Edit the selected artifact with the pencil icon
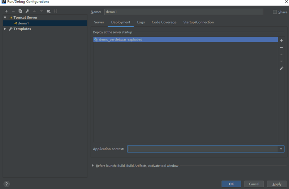Viewport: 289px width, 189px height. 281,68
